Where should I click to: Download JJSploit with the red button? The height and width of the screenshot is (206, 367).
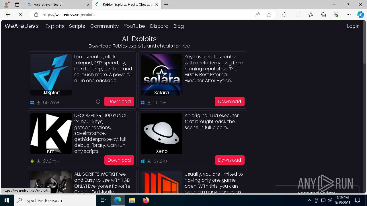coord(119,101)
